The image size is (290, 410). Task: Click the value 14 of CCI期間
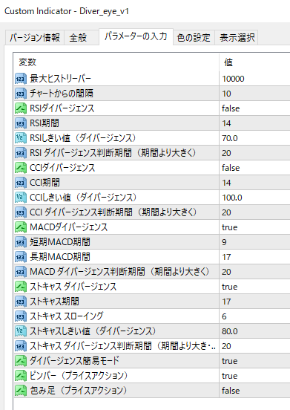[226, 183]
